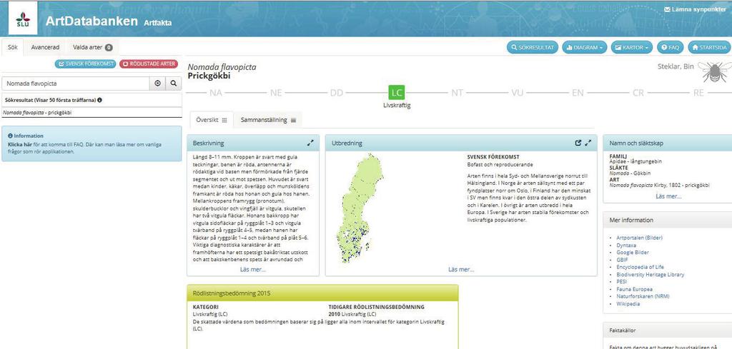732x349 pixels.
Task: Expand the Beskrivning panel with arrows icon
Action: point(310,143)
